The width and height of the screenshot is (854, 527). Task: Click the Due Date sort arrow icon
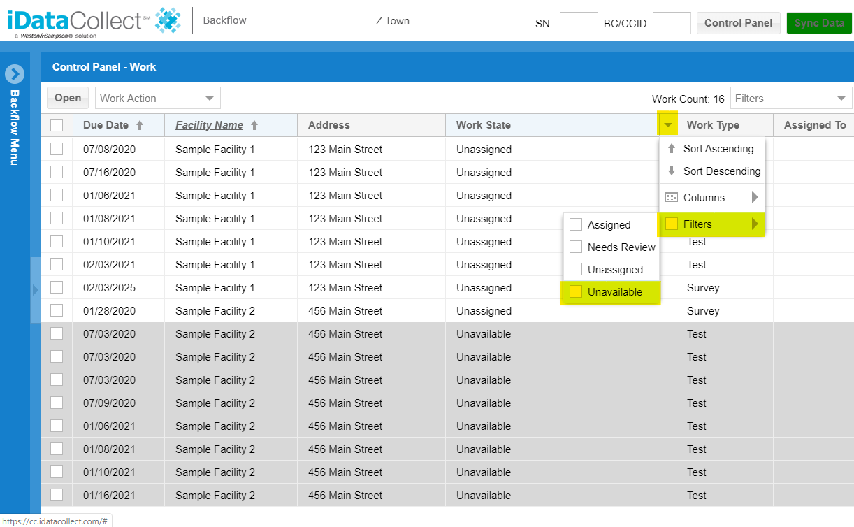pos(140,126)
